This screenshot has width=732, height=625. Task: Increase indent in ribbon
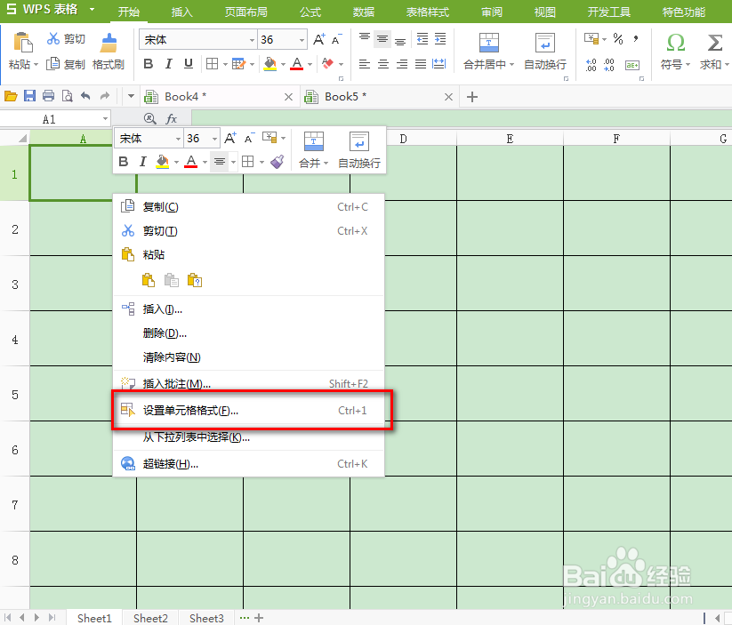point(439,39)
